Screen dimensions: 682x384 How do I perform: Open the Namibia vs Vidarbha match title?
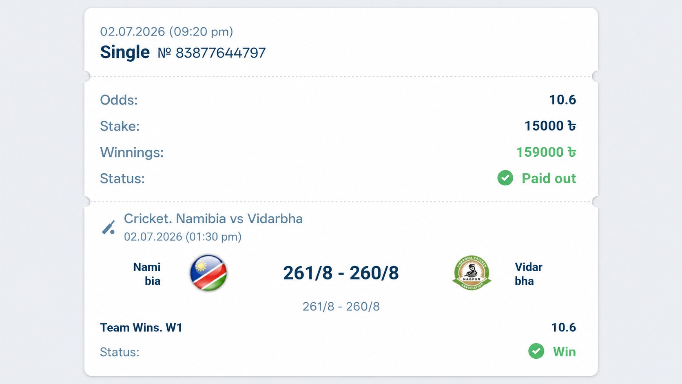[x=213, y=219]
